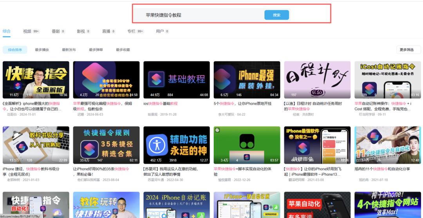The height and width of the screenshot is (218, 423).
Task: Switch to the 综合 tab
Action: tap(7, 31)
